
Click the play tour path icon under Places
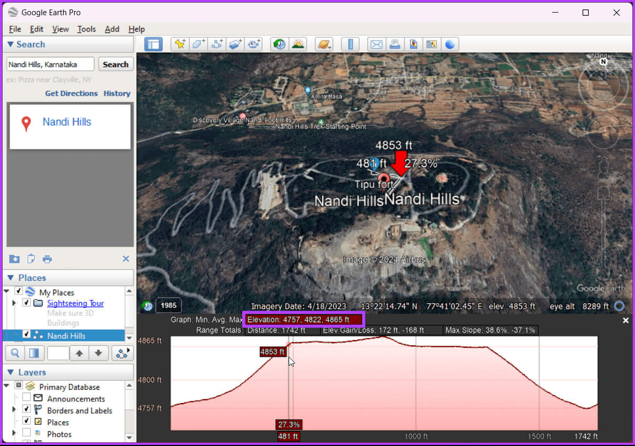coord(122,353)
